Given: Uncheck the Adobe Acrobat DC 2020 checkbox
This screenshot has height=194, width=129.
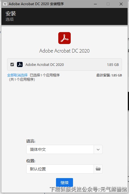Looking at the screenshot, I should pos(12,64).
